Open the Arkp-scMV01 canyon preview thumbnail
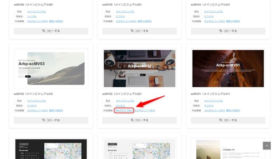The width and height of the screenshot is (279, 159). tap(228, 68)
